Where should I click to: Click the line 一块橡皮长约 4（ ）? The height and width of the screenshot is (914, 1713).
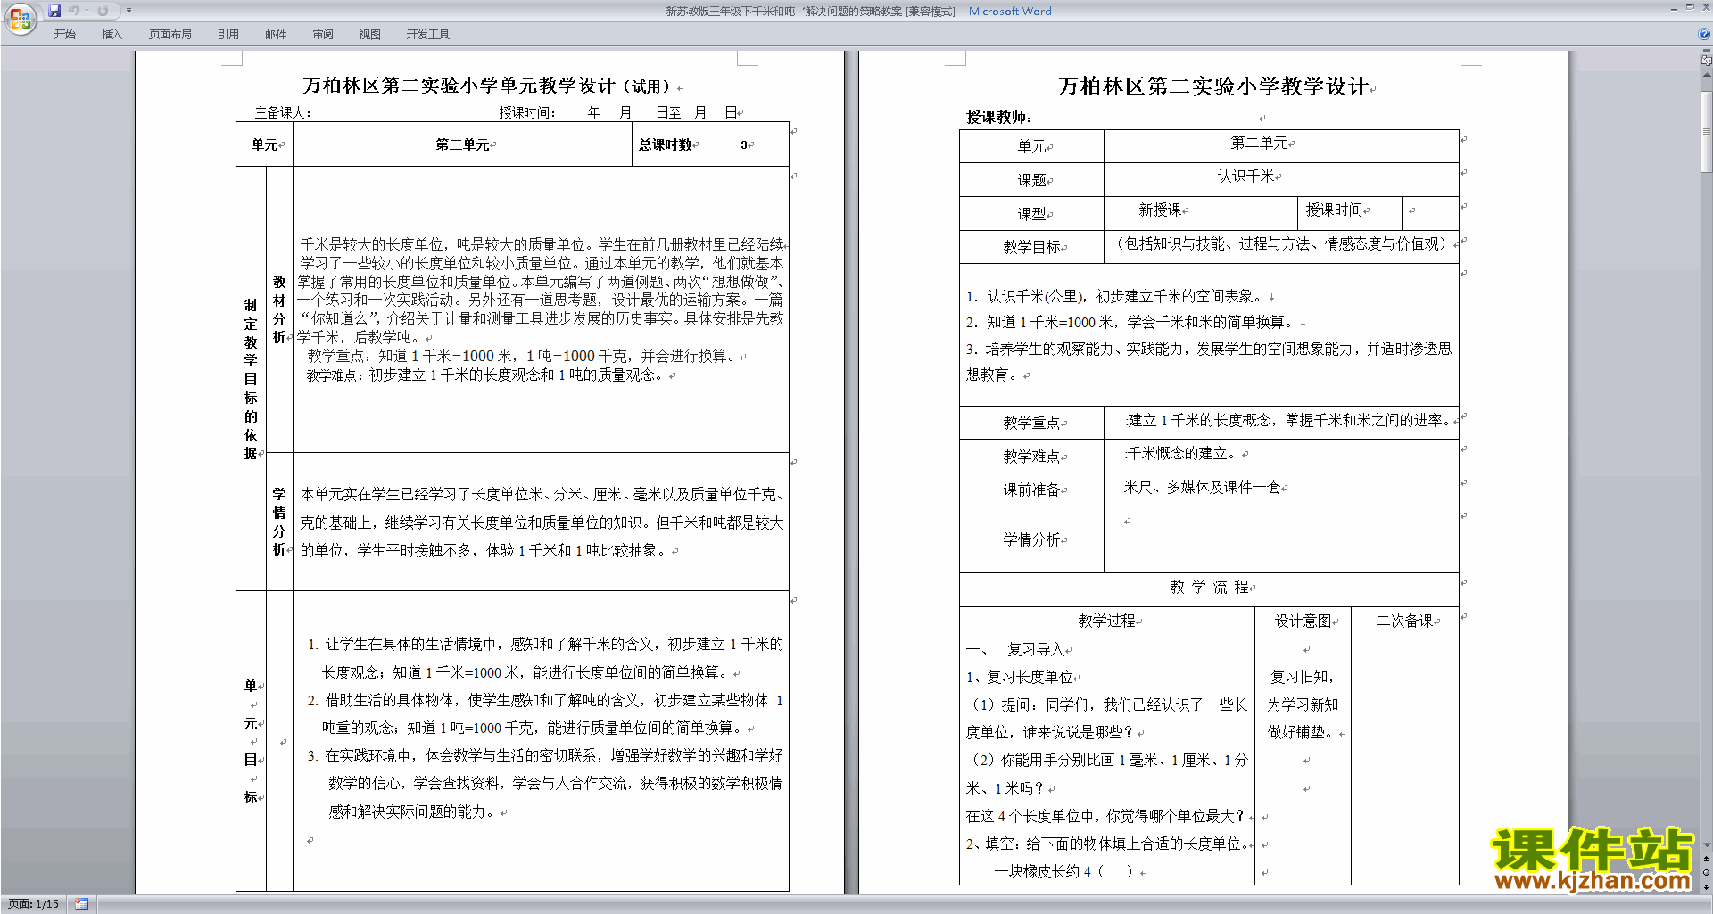pyautogui.click(x=1063, y=871)
